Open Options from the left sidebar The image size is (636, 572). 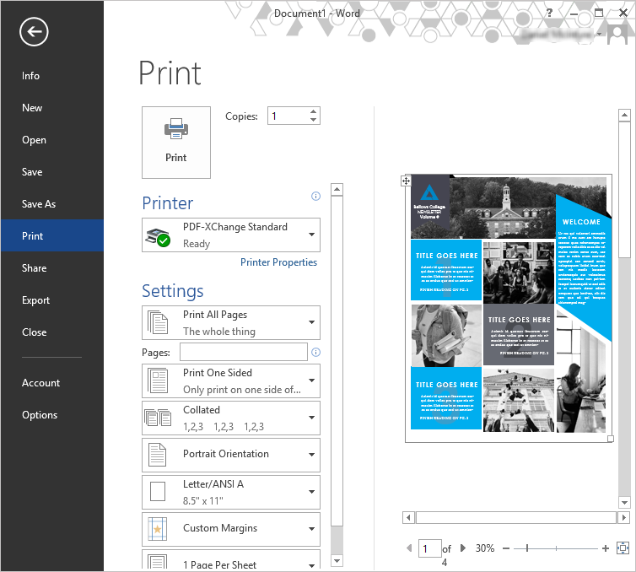pyautogui.click(x=40, y=415)
